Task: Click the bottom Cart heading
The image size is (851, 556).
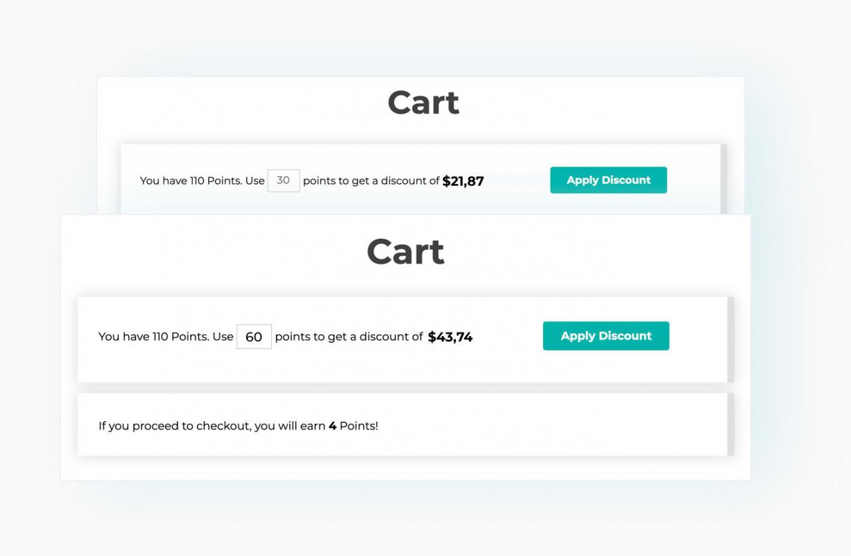Action: tap(405, 251)
